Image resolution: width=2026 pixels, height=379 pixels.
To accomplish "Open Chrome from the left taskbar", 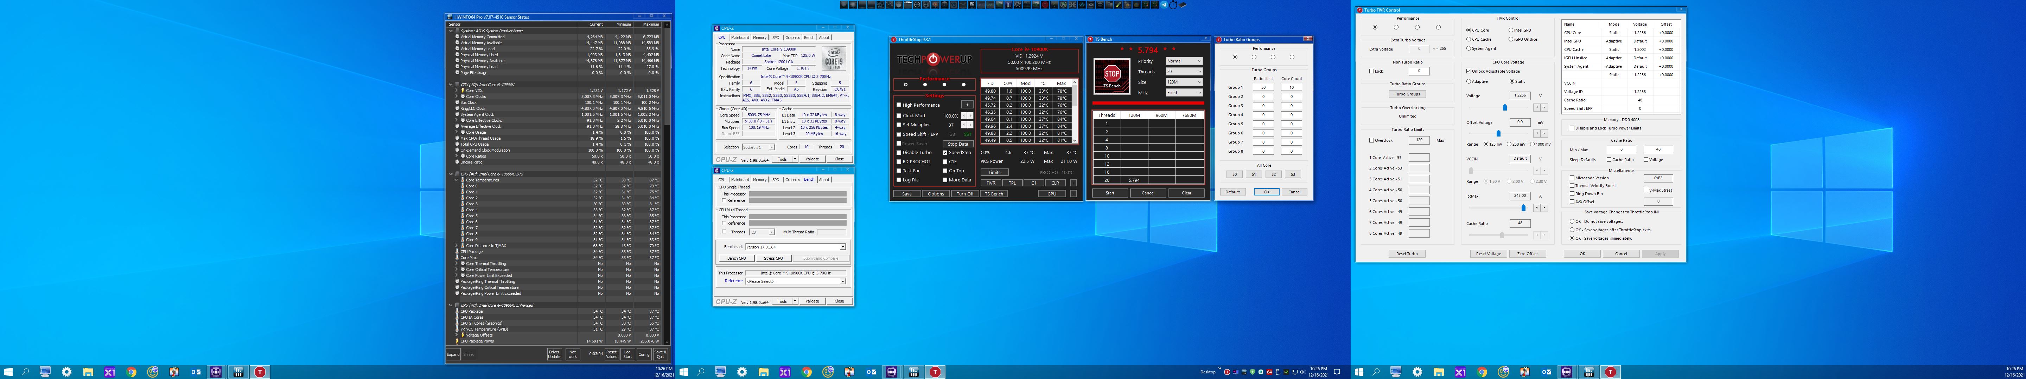I will [x=131, y=372].
